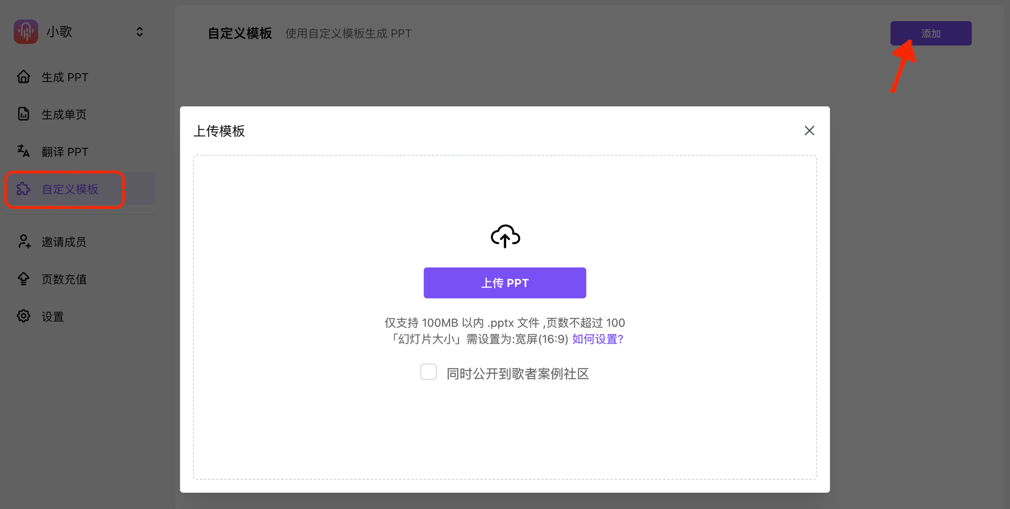Click the document icon beside 生成单页
Image resolution: width=1010 pixels, height=509 pixels.
click(24, 114)
